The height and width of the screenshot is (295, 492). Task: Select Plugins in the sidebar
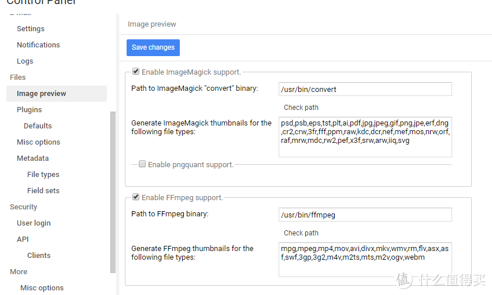(29, 110)
